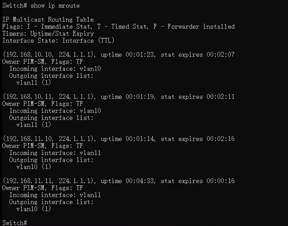Click the 'Interface State: Interface (TTL)' line

58,40
